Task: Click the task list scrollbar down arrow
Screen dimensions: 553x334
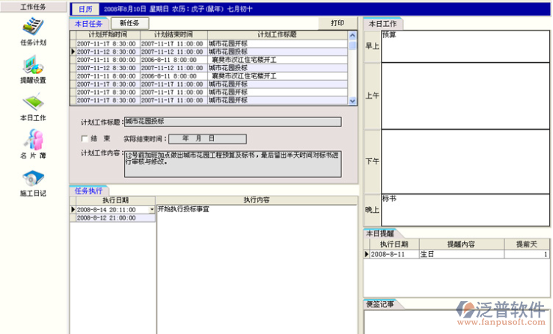Action: pyautogui.click(x=352, y=101)
